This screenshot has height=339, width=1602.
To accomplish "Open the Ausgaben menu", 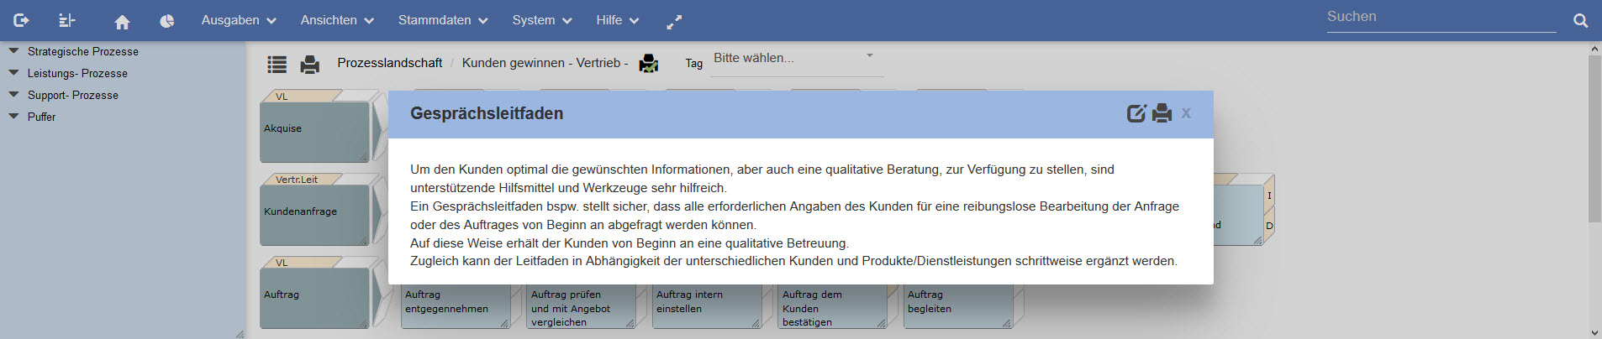I will (238, 20).
